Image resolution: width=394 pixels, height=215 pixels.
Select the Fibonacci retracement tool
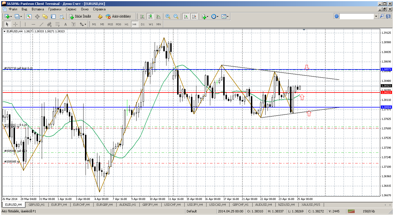[57, 24]
